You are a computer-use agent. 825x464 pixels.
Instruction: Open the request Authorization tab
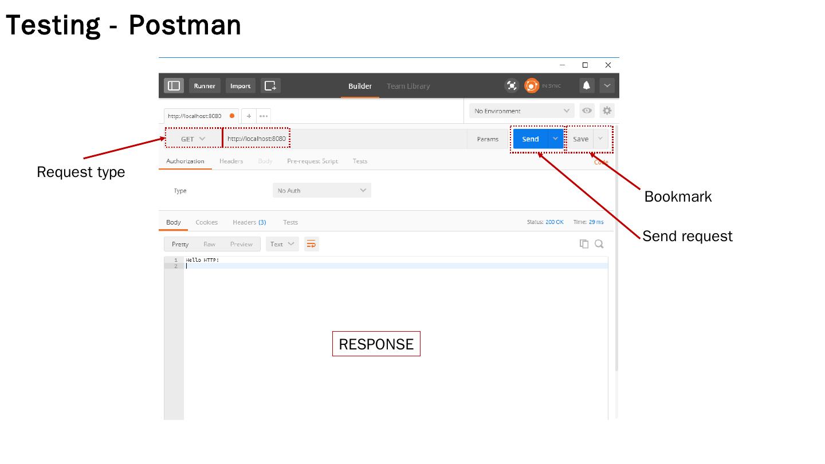[185, 161]
